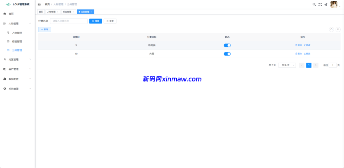Screen dimensions: 344x168
Task: Click the 客户管理 icon in sidebar
Action: [5, 69]
